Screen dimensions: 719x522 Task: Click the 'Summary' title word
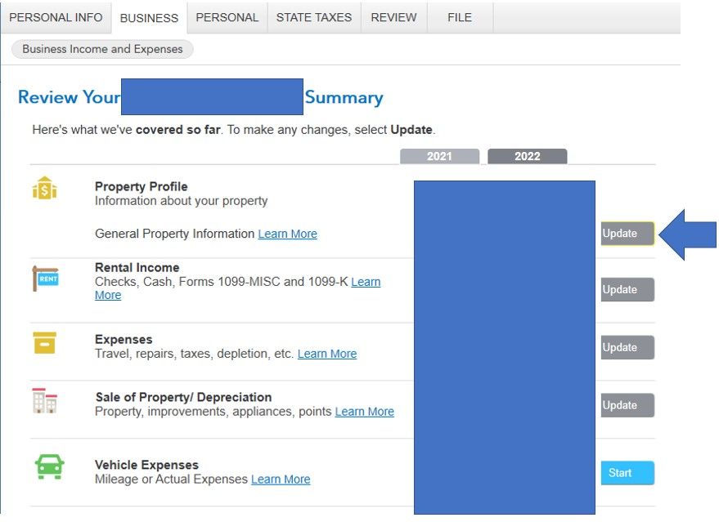pos(344,97)
